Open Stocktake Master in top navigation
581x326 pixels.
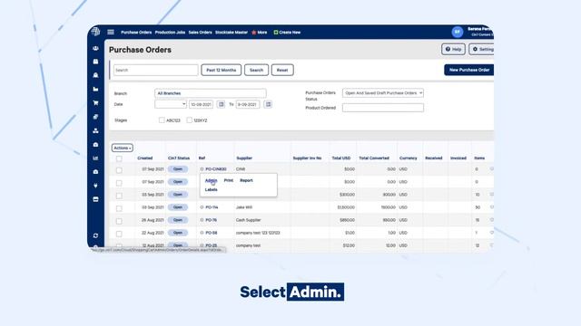[x=231, y=33]
